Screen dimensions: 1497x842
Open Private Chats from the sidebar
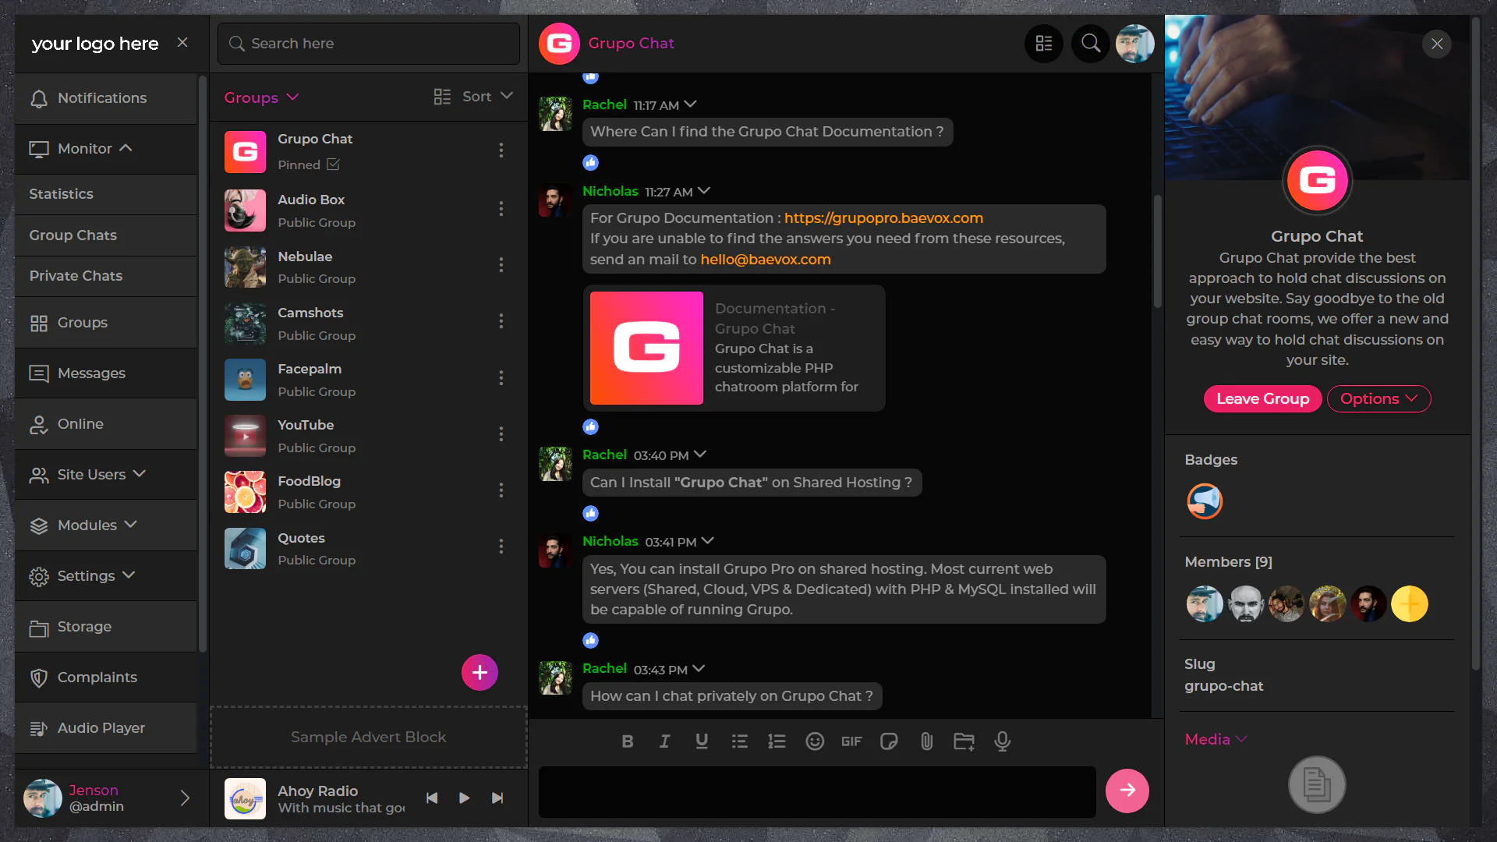tap(76, 276)
